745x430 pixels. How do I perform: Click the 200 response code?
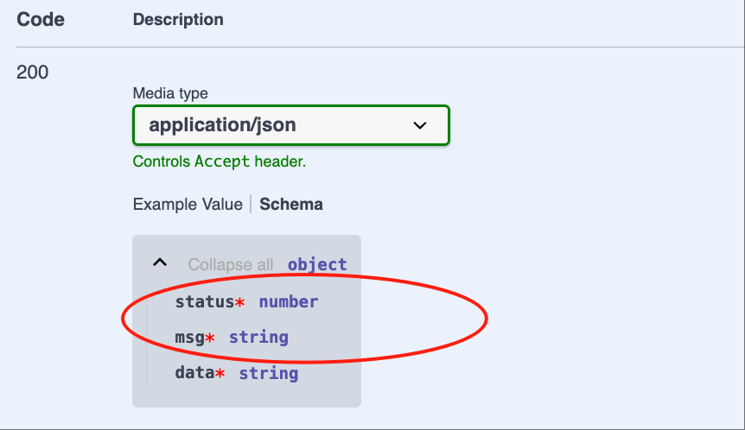[32, 73]
